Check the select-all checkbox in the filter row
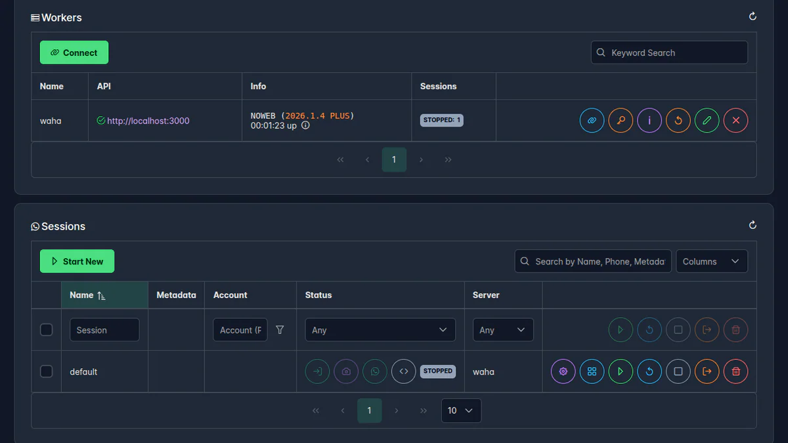788x443 pixels. point(46,329)
